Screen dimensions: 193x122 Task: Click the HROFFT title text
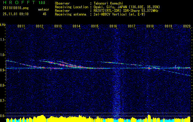(20, 2)
